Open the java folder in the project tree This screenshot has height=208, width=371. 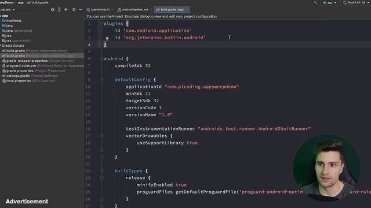pyautogui.click(x=8, y=25)
